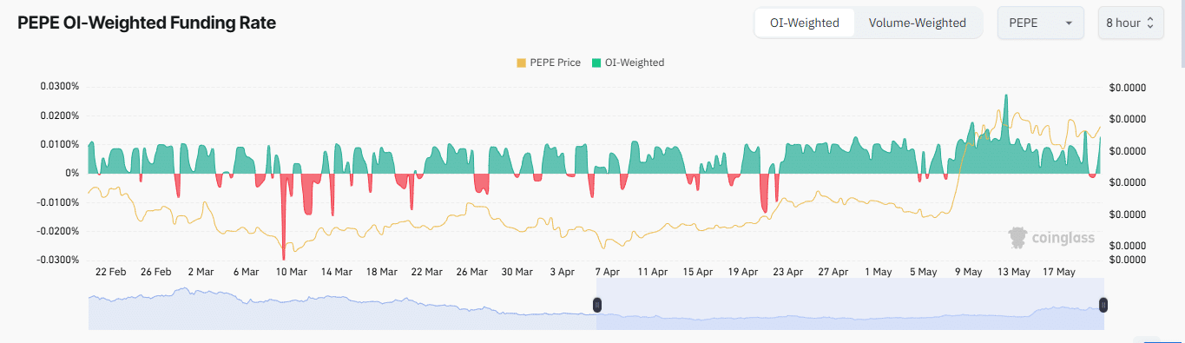Click the 2 Mar date label
Image resolution: width=1185 pixels, height=343 pixels.
click(201, 272)
